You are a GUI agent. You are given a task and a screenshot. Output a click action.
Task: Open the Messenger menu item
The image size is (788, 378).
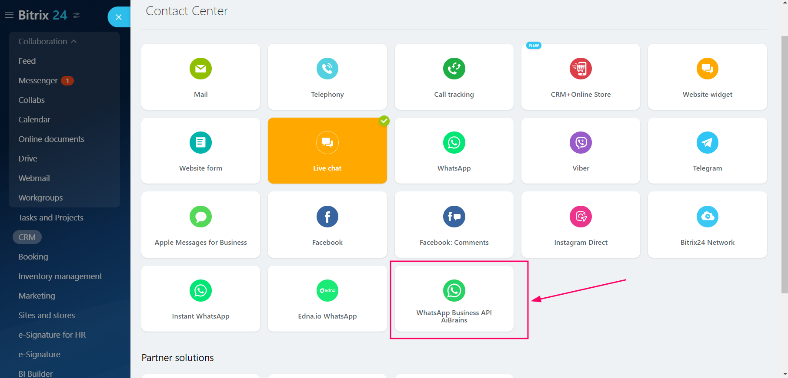(38, 81)
